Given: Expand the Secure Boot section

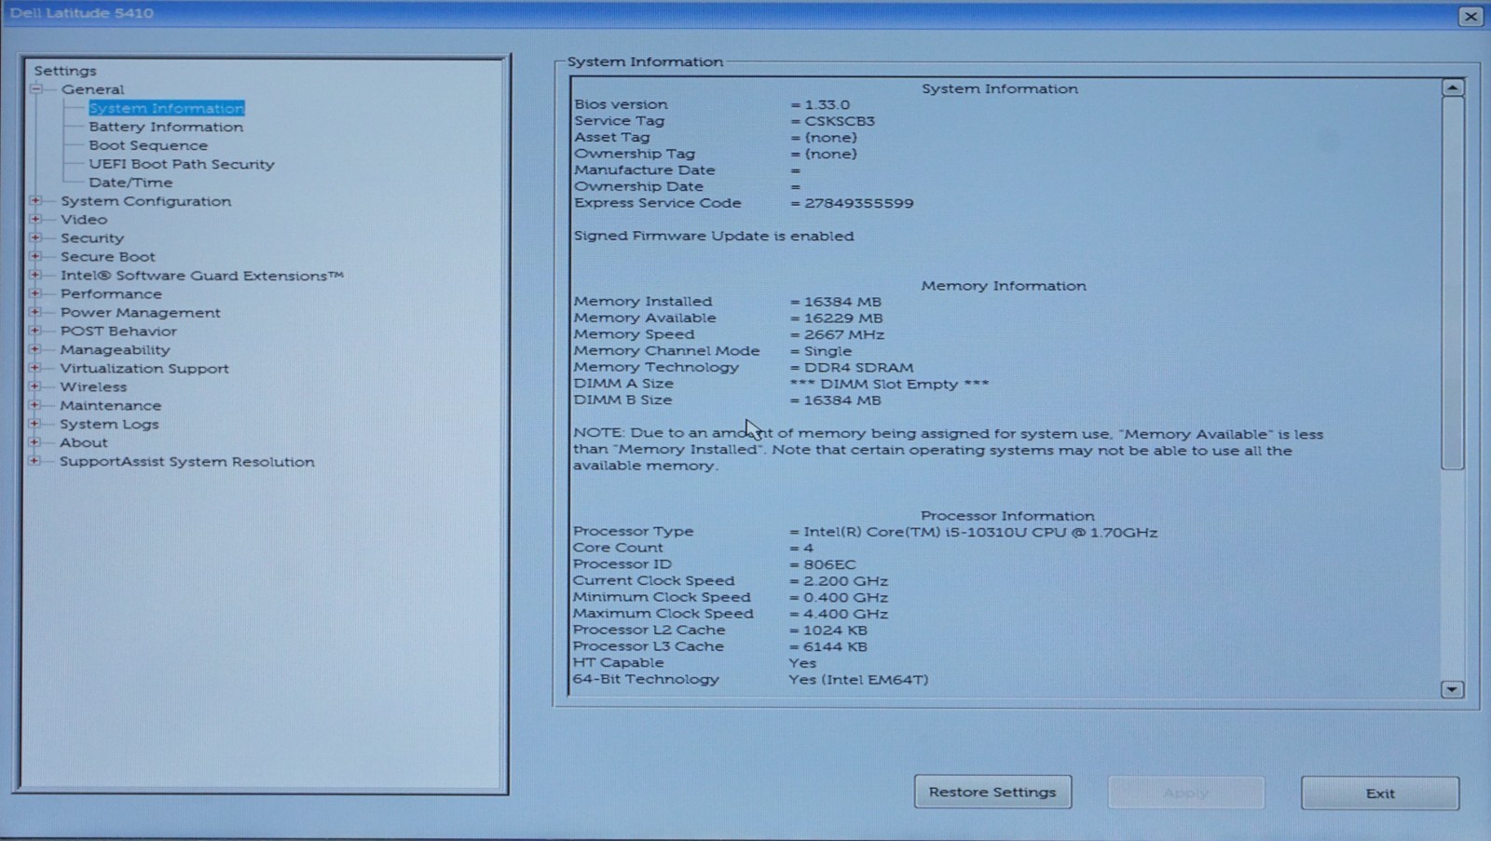Looking at the screenshot, I should [35, 256].
